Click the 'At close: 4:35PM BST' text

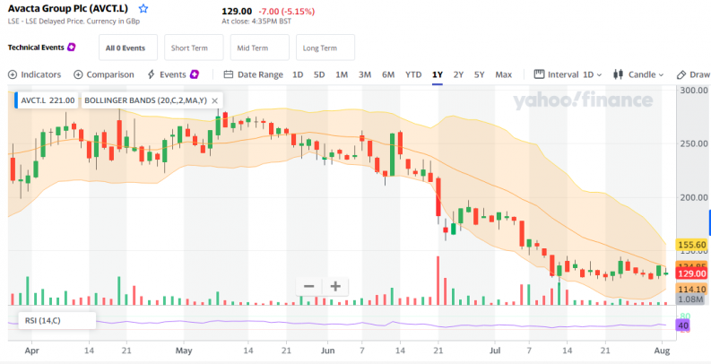[x=256, y=22]
